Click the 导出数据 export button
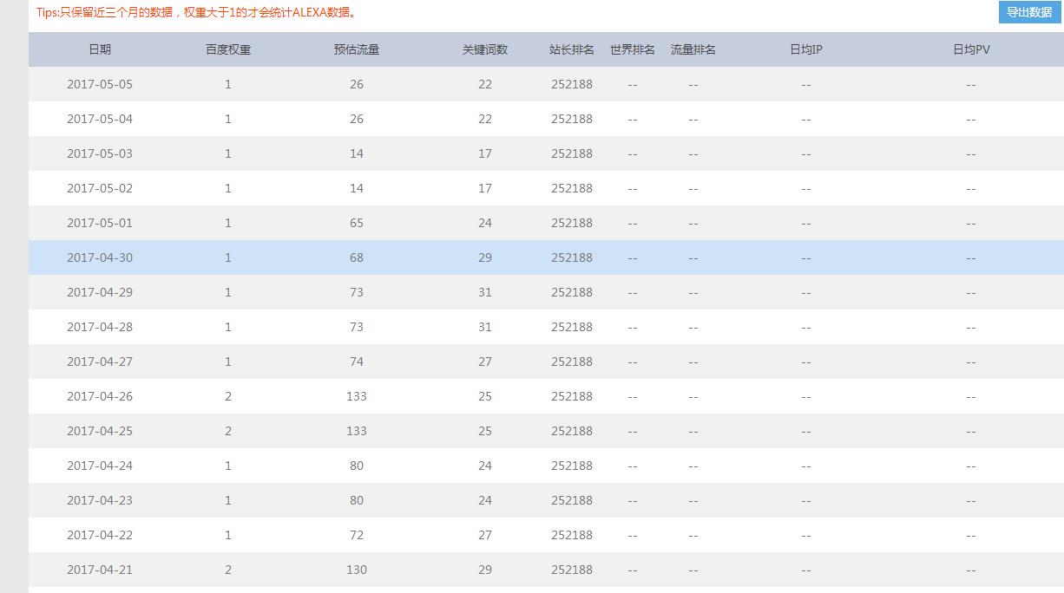The height and width of the screenshot is (593, 1064). (1029, 12)
